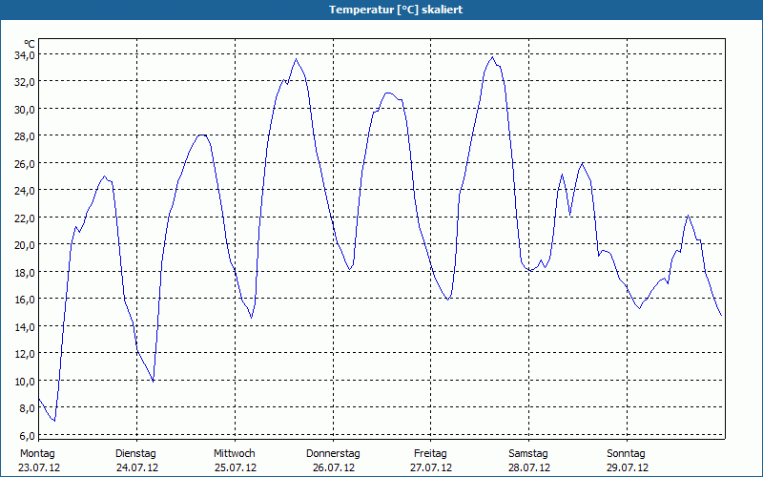Click the "Temperatur [°C] skaliert" chart title
The width and height of the screenshot is (763, 477).
pos(381,10)
